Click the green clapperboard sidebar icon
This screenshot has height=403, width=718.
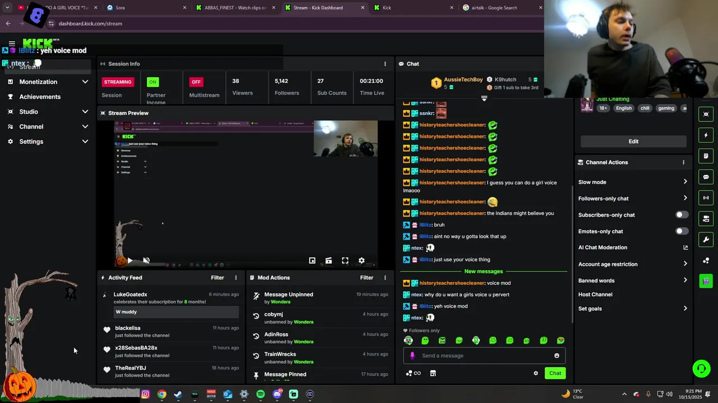tap(706, 280)
